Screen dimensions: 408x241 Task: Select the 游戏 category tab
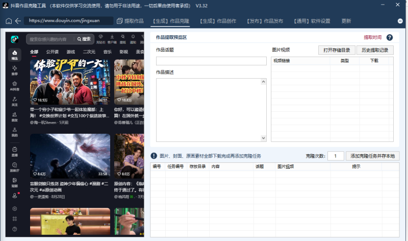[x=71, y=52]
